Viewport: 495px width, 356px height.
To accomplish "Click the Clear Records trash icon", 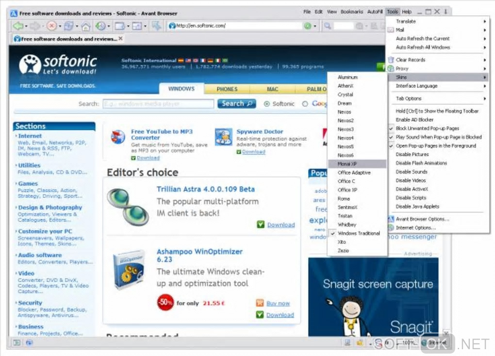I will point(391,60).
